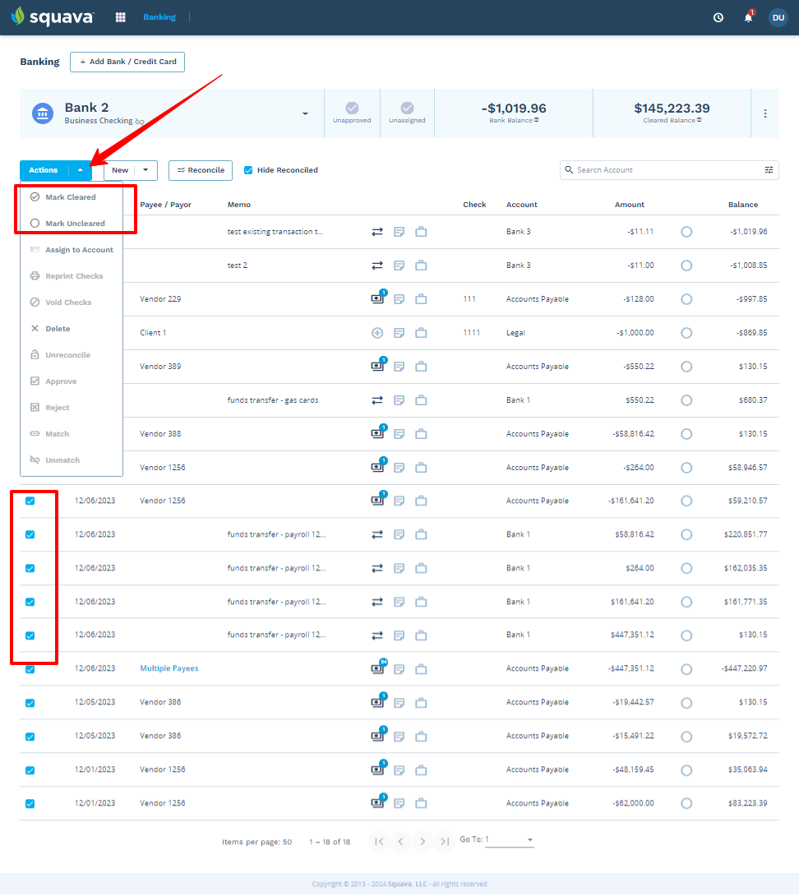Open the New button dropdown arrow
Image resolution: width=799 pixels, height=896 pixels.
[x=145, y=170]
